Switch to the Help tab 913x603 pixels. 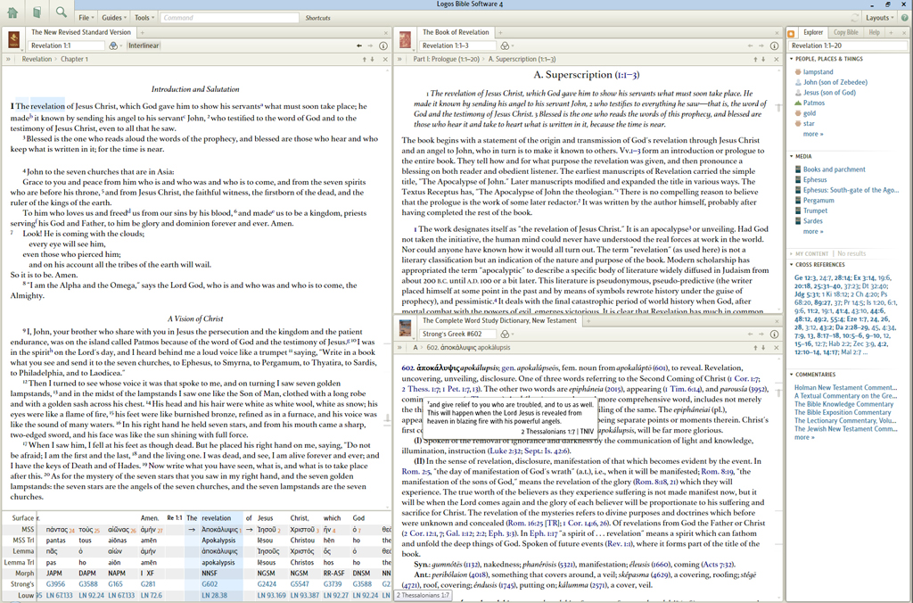click(x=874, y=33)
